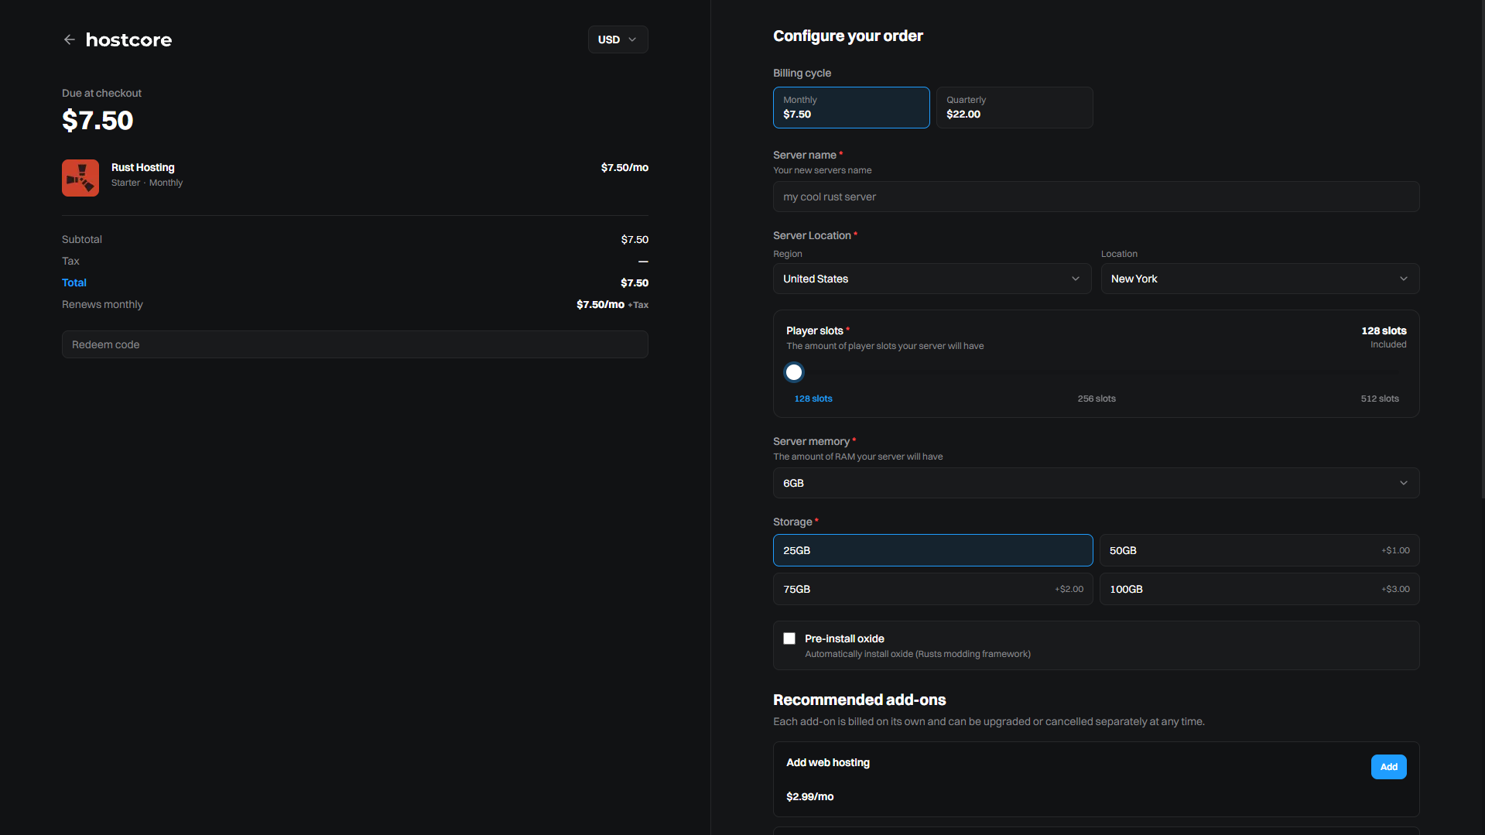The height and width of the screenshot is (835, 1485).
Task: Click the Recommended add-ons heading
Action: coord(859,700)
